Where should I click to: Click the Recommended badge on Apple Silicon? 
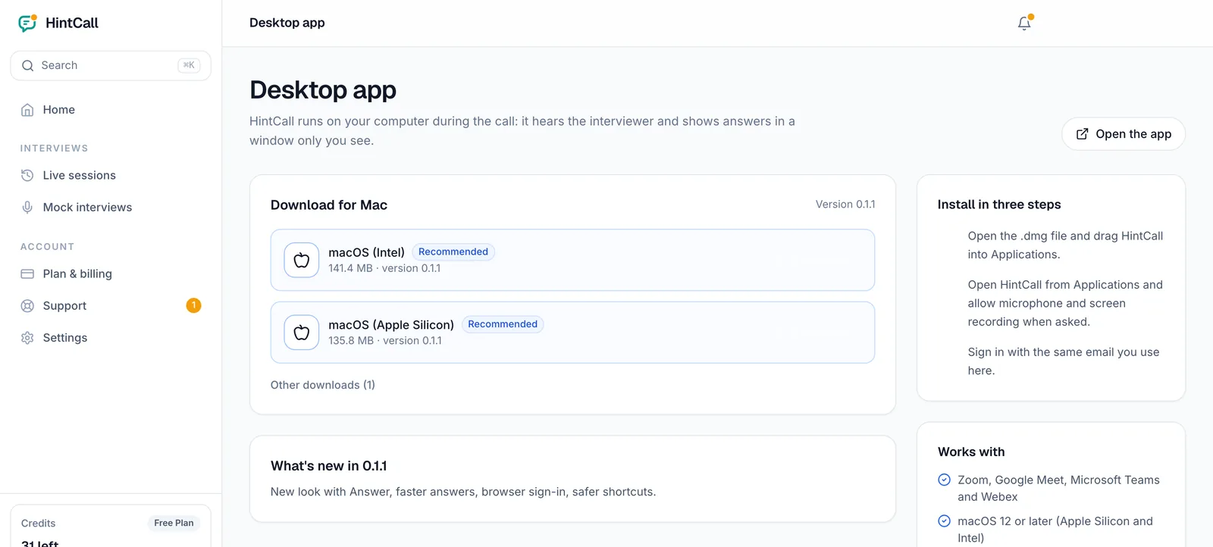[503, 324]
